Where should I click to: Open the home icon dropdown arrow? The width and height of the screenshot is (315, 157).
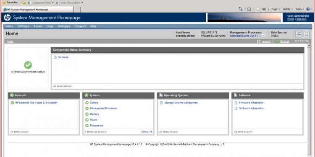point(245,9)
